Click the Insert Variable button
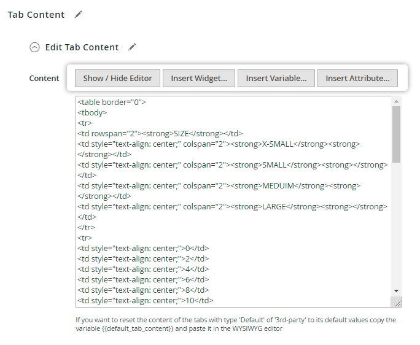This screenshot has height=345, width=420. pyautogui.click(x=276, y=79)
